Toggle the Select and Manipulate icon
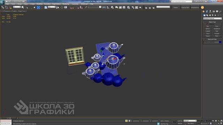The image size is (223, 125). tap(62, 7)
